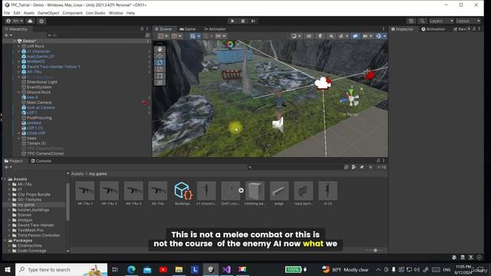Select Main Camera in Hierarchy
This screenshot has width=491, height=276.
pos(39,102)
